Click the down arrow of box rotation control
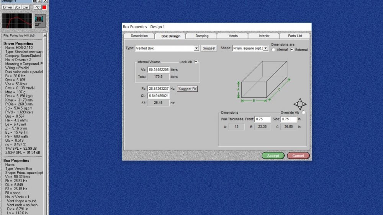Image resolution: width=383 pixels, height=215 pixels. tap(300, 108)
